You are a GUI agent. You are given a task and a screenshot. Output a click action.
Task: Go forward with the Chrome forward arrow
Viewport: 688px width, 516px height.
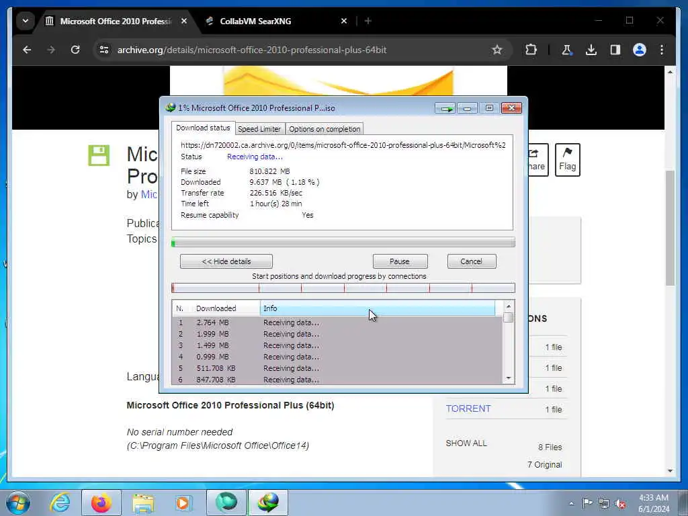click(51, 50)
